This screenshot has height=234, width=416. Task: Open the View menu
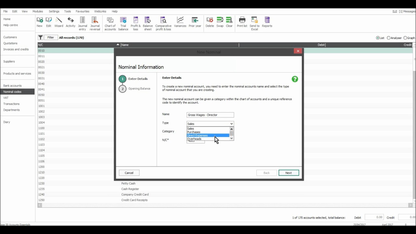25,11
